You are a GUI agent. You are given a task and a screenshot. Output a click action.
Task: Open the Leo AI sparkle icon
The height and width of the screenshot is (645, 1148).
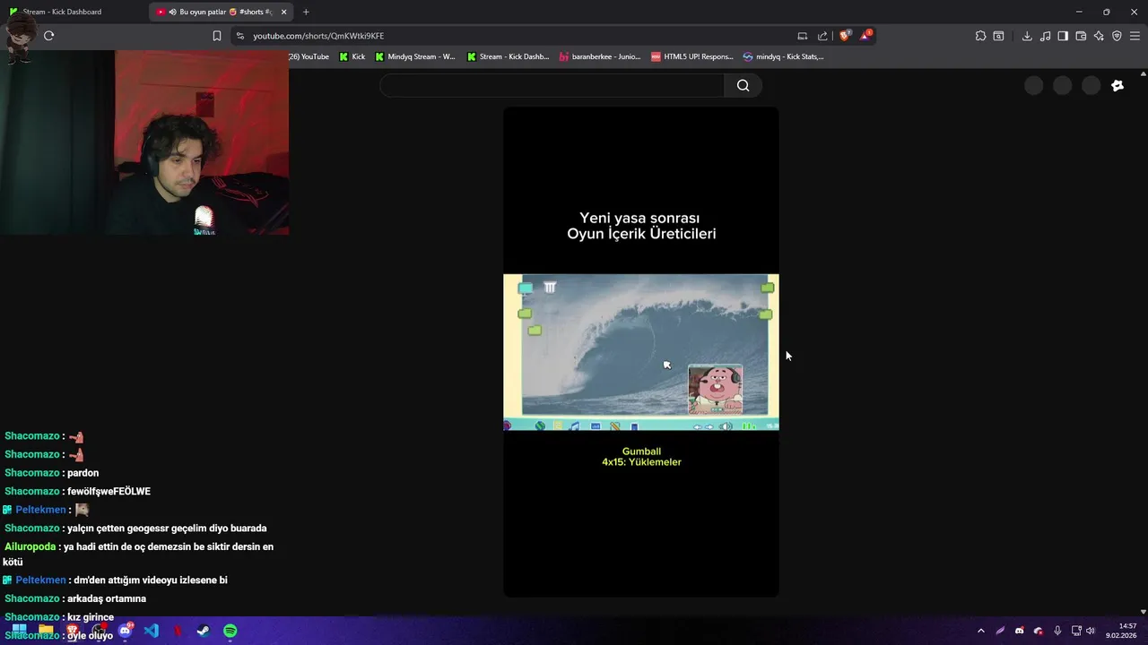pos(1099,36)
